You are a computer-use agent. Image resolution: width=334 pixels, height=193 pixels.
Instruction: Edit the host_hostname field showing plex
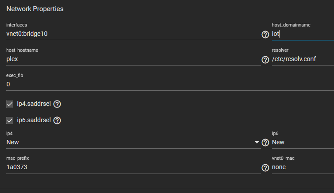(x=134, y=59)
